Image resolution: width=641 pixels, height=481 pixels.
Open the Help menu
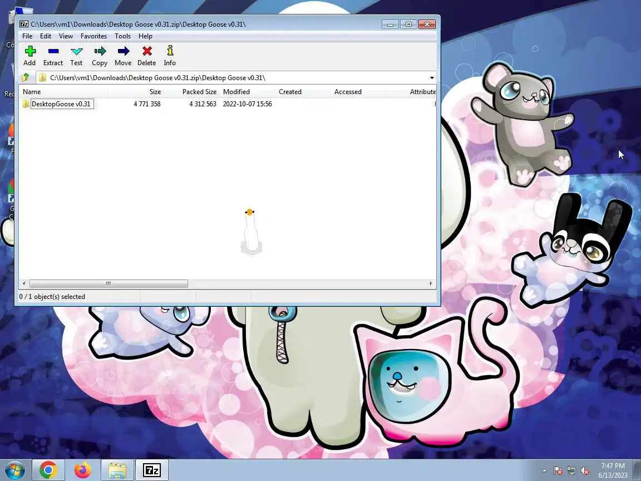pos(145,36)
